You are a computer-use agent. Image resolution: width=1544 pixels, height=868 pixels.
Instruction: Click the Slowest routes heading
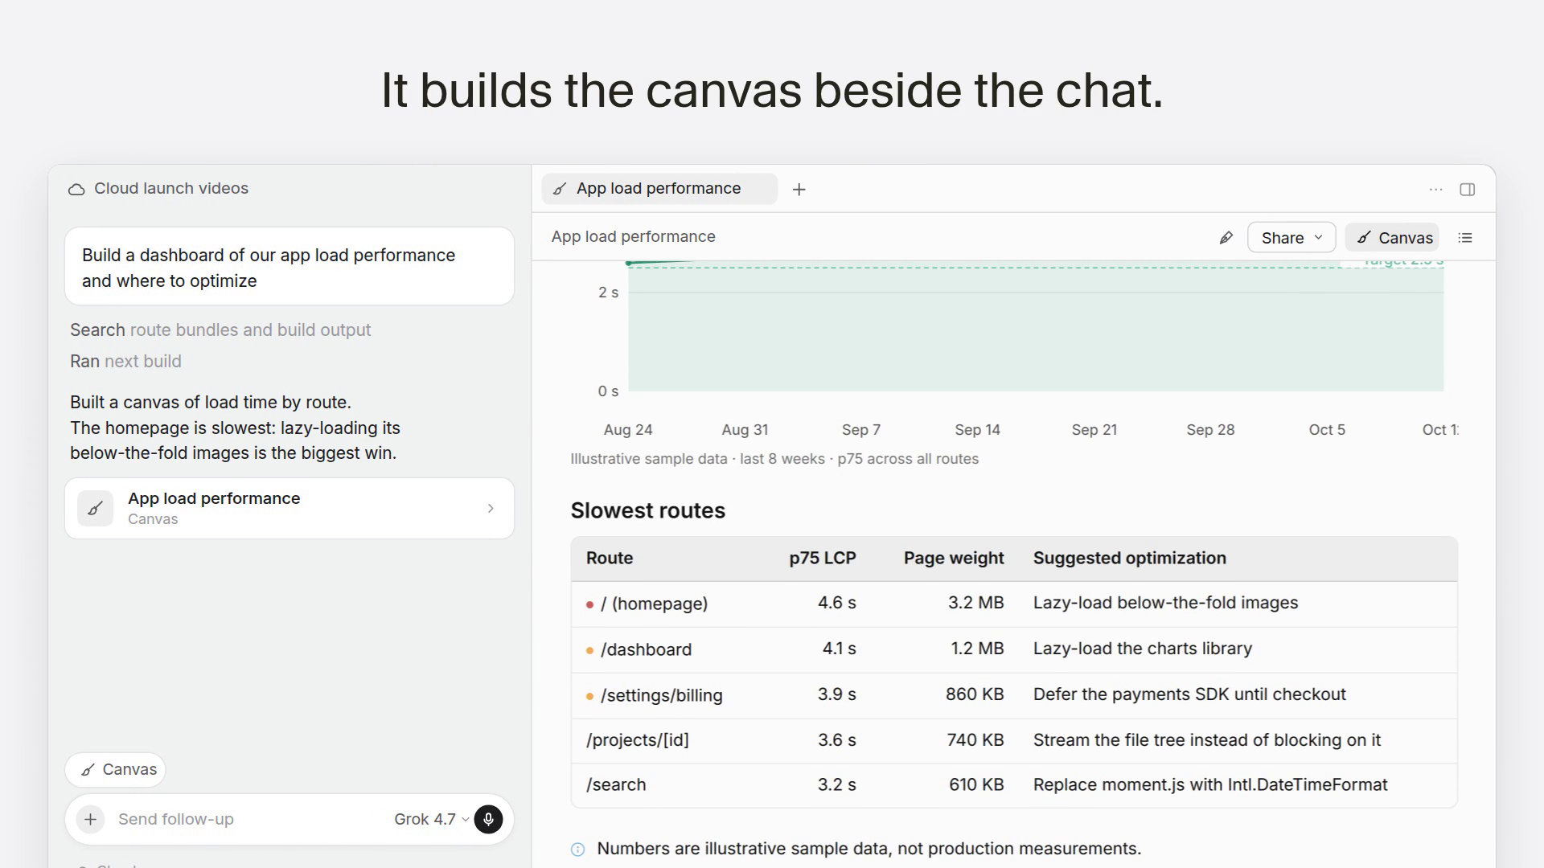pyautogui.click(x=648, y=511)
